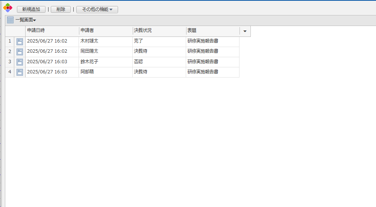This screenshot has height=207, width=376.
Task: Click the 完了 status cell for 木村雄太
Action: point(138,41)
